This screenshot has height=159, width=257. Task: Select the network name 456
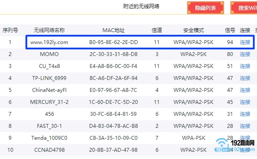(x=49, y=114)
